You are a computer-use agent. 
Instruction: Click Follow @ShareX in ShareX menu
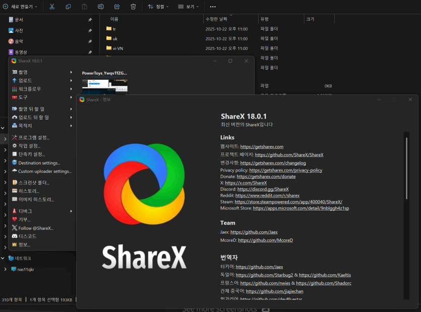pyautogui.click(x=33, y=228)
